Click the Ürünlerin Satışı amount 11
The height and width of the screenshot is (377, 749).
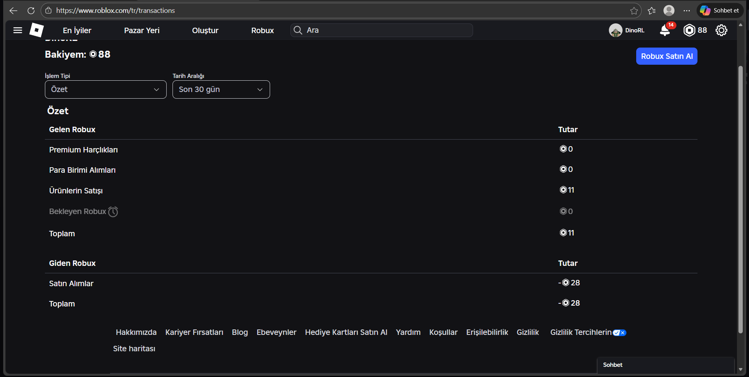point(567,190)
